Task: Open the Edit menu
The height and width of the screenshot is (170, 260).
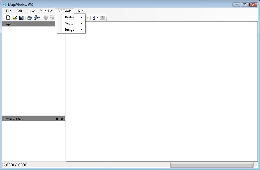Action: pos(19,11)
